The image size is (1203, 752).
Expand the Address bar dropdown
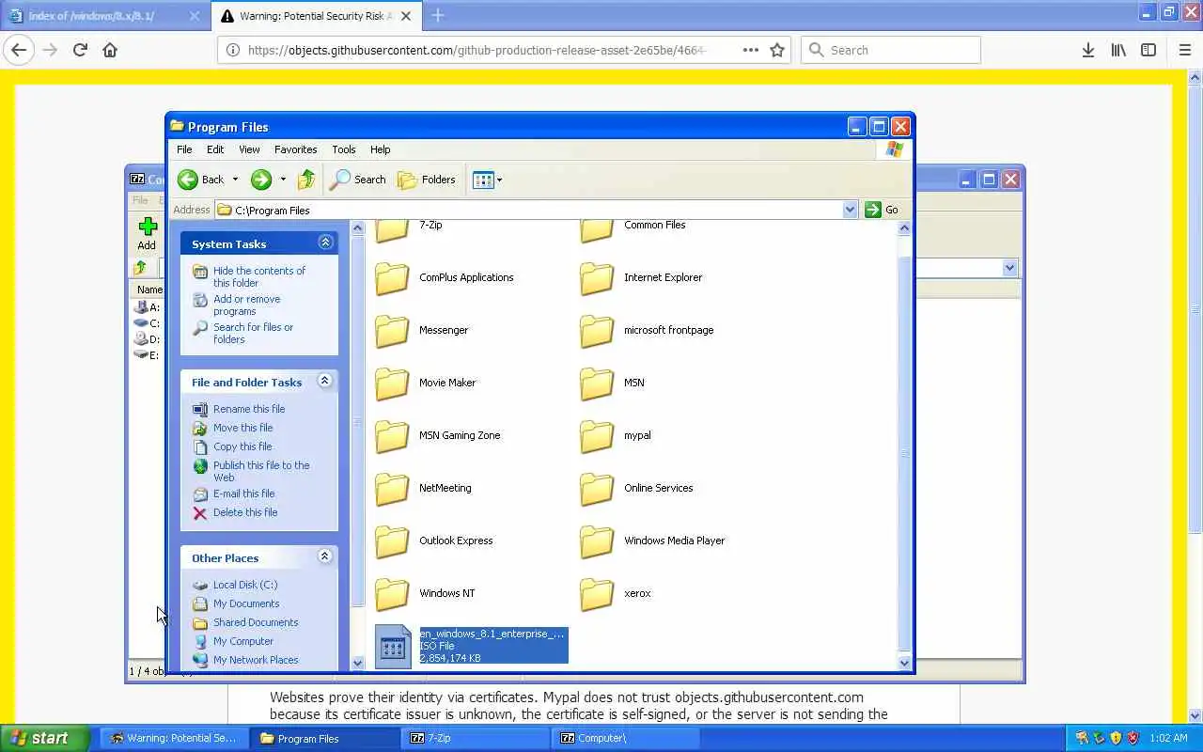[x=851, y=210]
